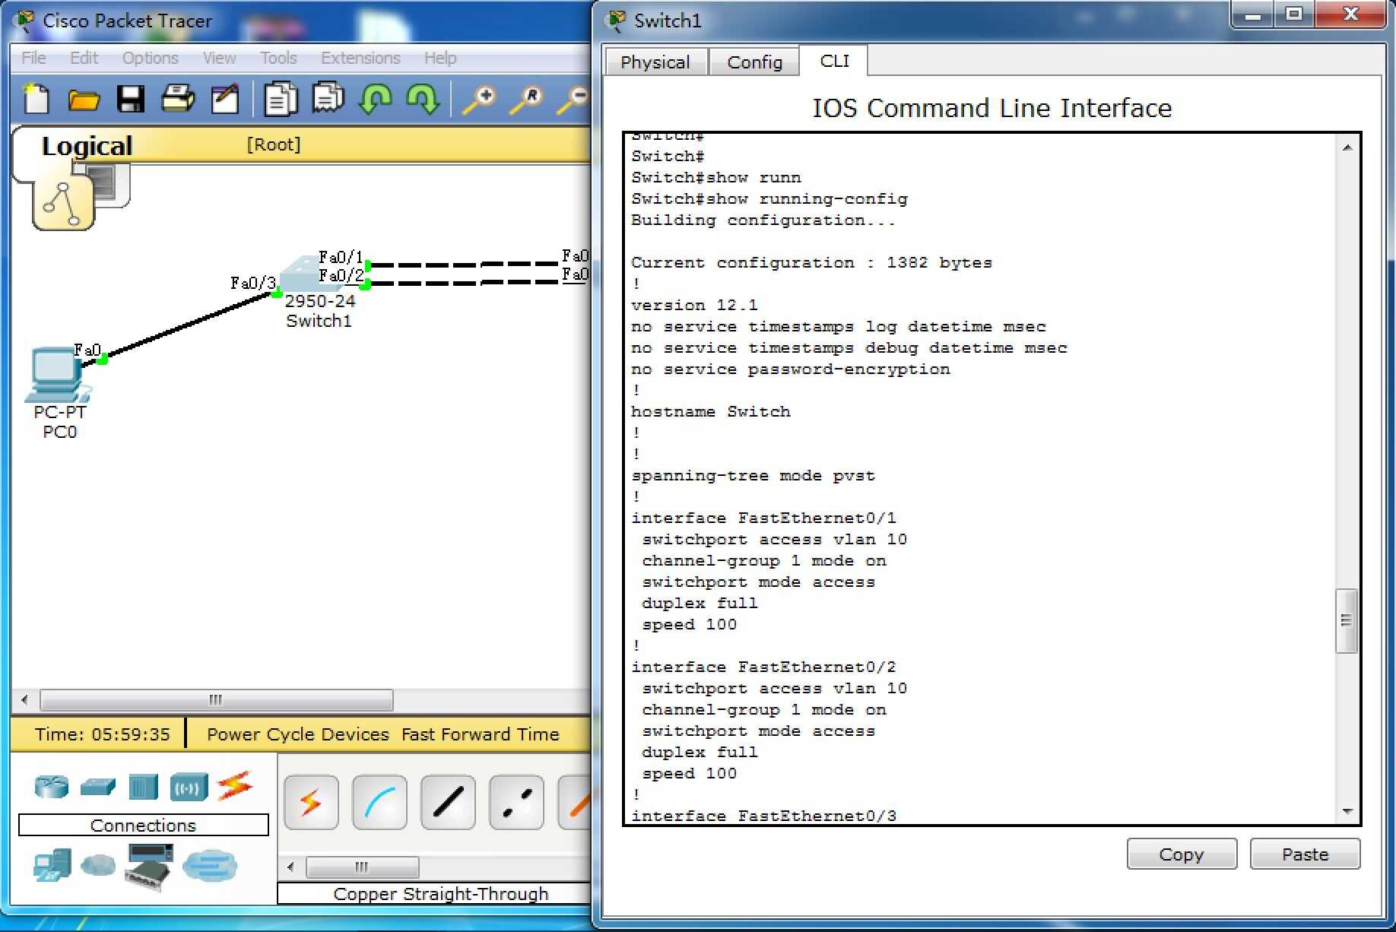Choose Routers device category icon

[51, 786]
